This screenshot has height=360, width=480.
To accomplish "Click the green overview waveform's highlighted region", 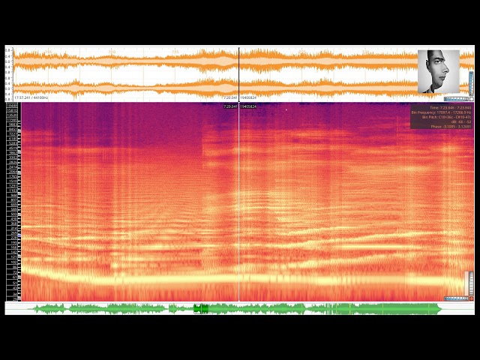I will pyautogui.click(x=201, y=308).
